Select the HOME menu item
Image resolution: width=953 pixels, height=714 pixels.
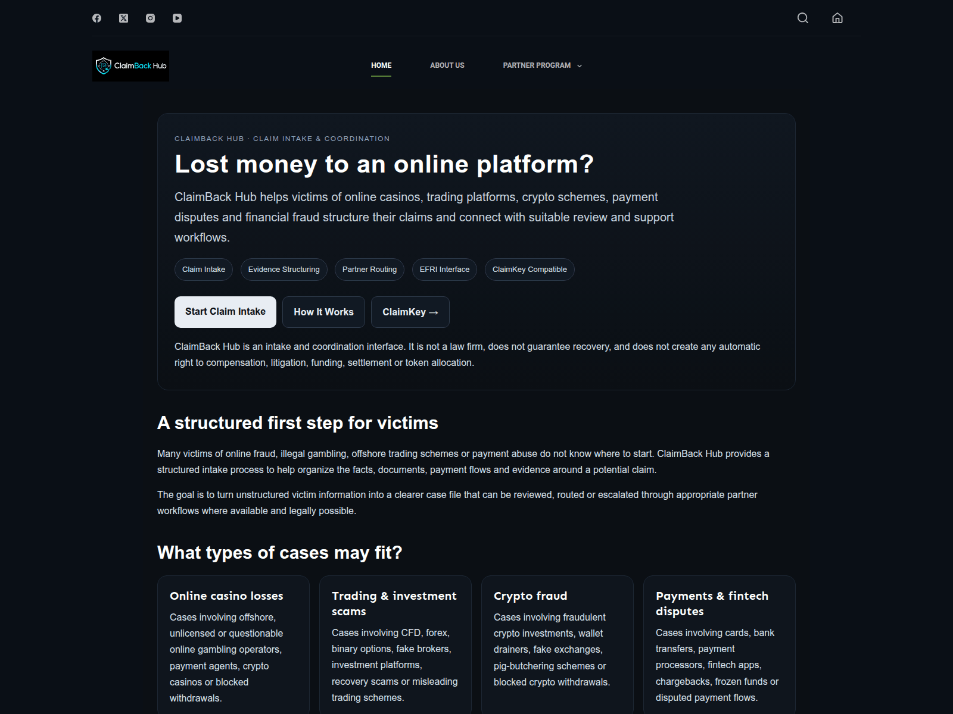pyautogui.click(x=381, y=65)
